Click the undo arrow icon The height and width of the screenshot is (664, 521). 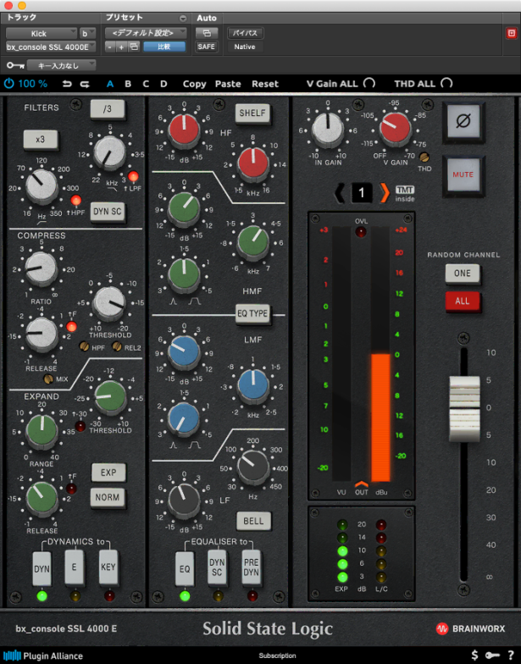(x=67, y=84)
